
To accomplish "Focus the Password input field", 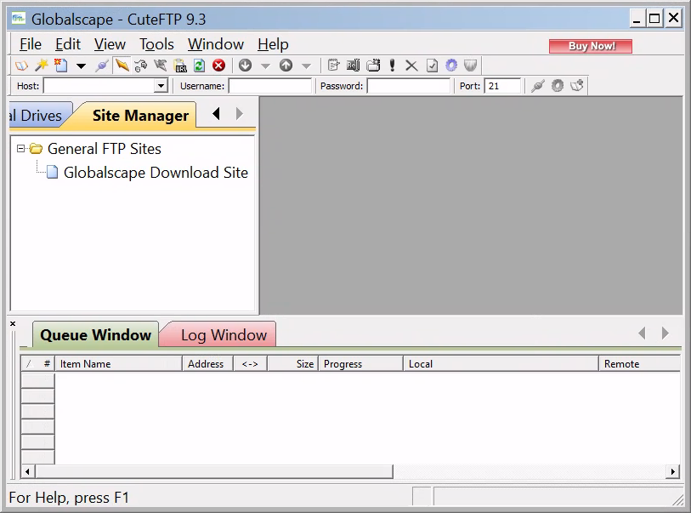I will pyautogui.click(x=409, y=86).
